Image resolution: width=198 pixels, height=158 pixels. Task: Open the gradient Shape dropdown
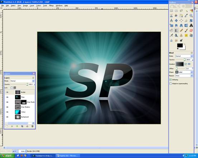click(x=184, y=72)
